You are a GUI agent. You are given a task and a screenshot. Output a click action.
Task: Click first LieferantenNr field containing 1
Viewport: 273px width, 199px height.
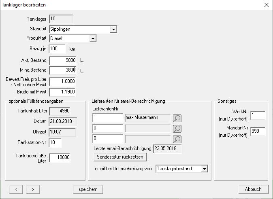(108, 118)
